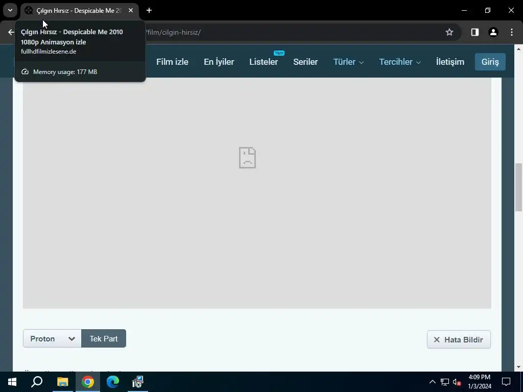This screenshot has height=392, width=523.
Task: Restore down the Chrome window
Action: click(488, 10)
